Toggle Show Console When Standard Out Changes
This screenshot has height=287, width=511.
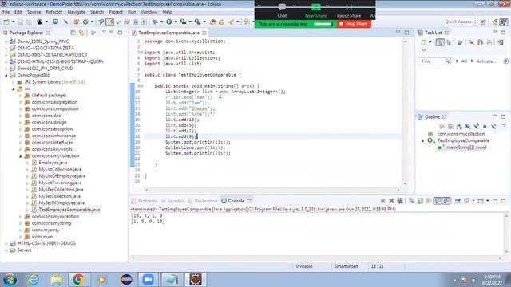438,201
